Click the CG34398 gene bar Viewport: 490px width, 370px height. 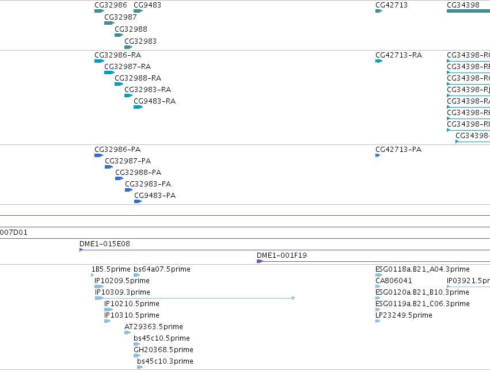[x=469, y=11]
